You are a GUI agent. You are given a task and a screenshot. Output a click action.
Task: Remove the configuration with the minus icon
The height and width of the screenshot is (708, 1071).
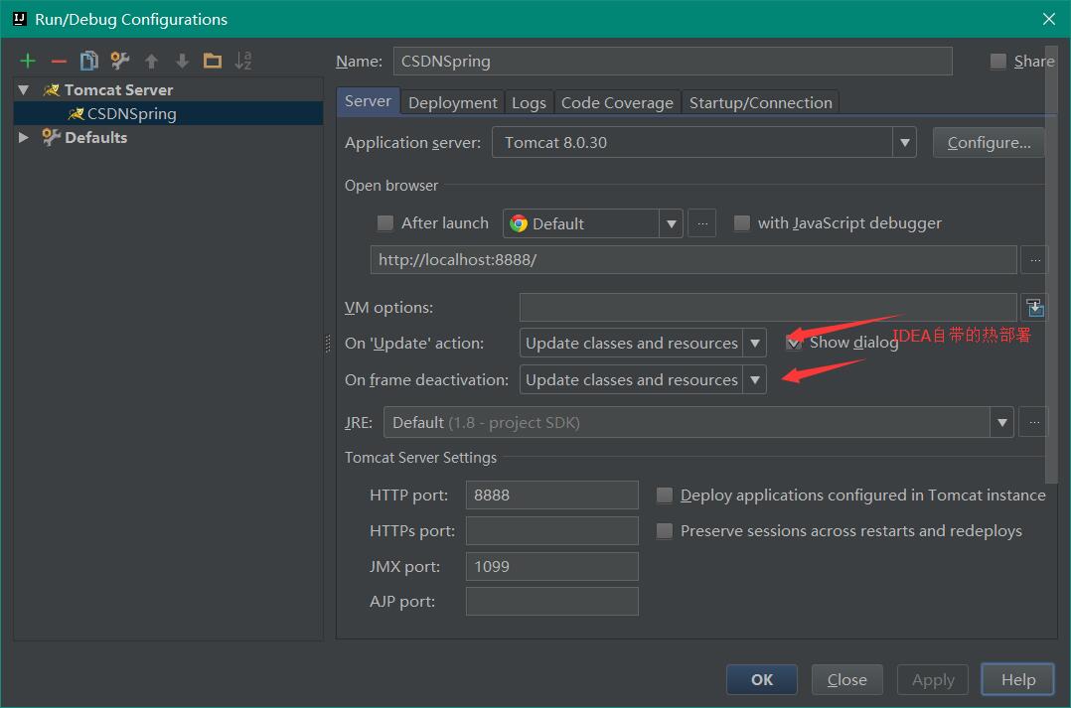59,62
